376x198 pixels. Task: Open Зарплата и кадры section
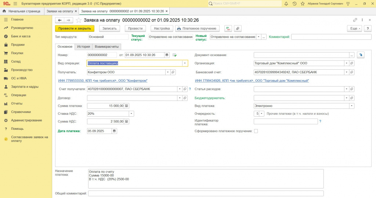pyautogui.click(x=25, y=87)
